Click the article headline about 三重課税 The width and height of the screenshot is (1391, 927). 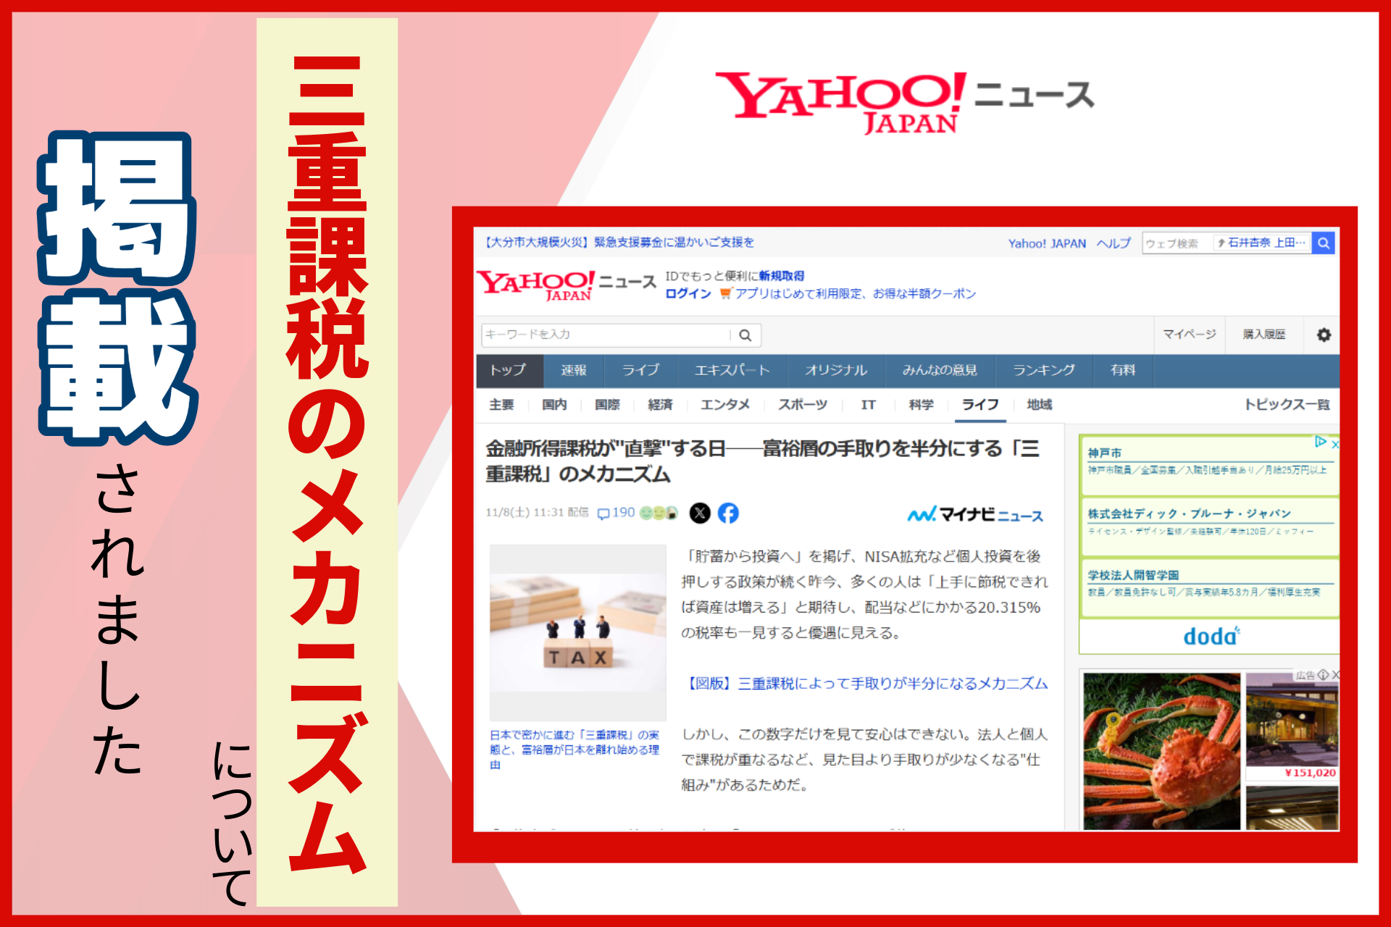[x=762, y=461]
